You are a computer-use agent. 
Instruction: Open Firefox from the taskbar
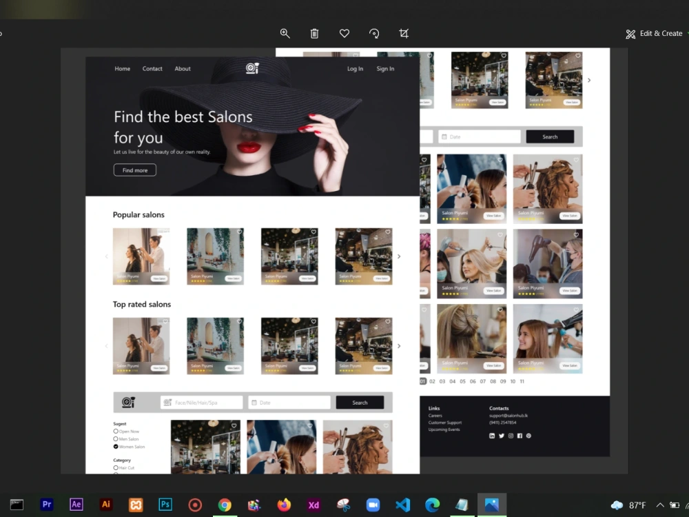[284, 505]
